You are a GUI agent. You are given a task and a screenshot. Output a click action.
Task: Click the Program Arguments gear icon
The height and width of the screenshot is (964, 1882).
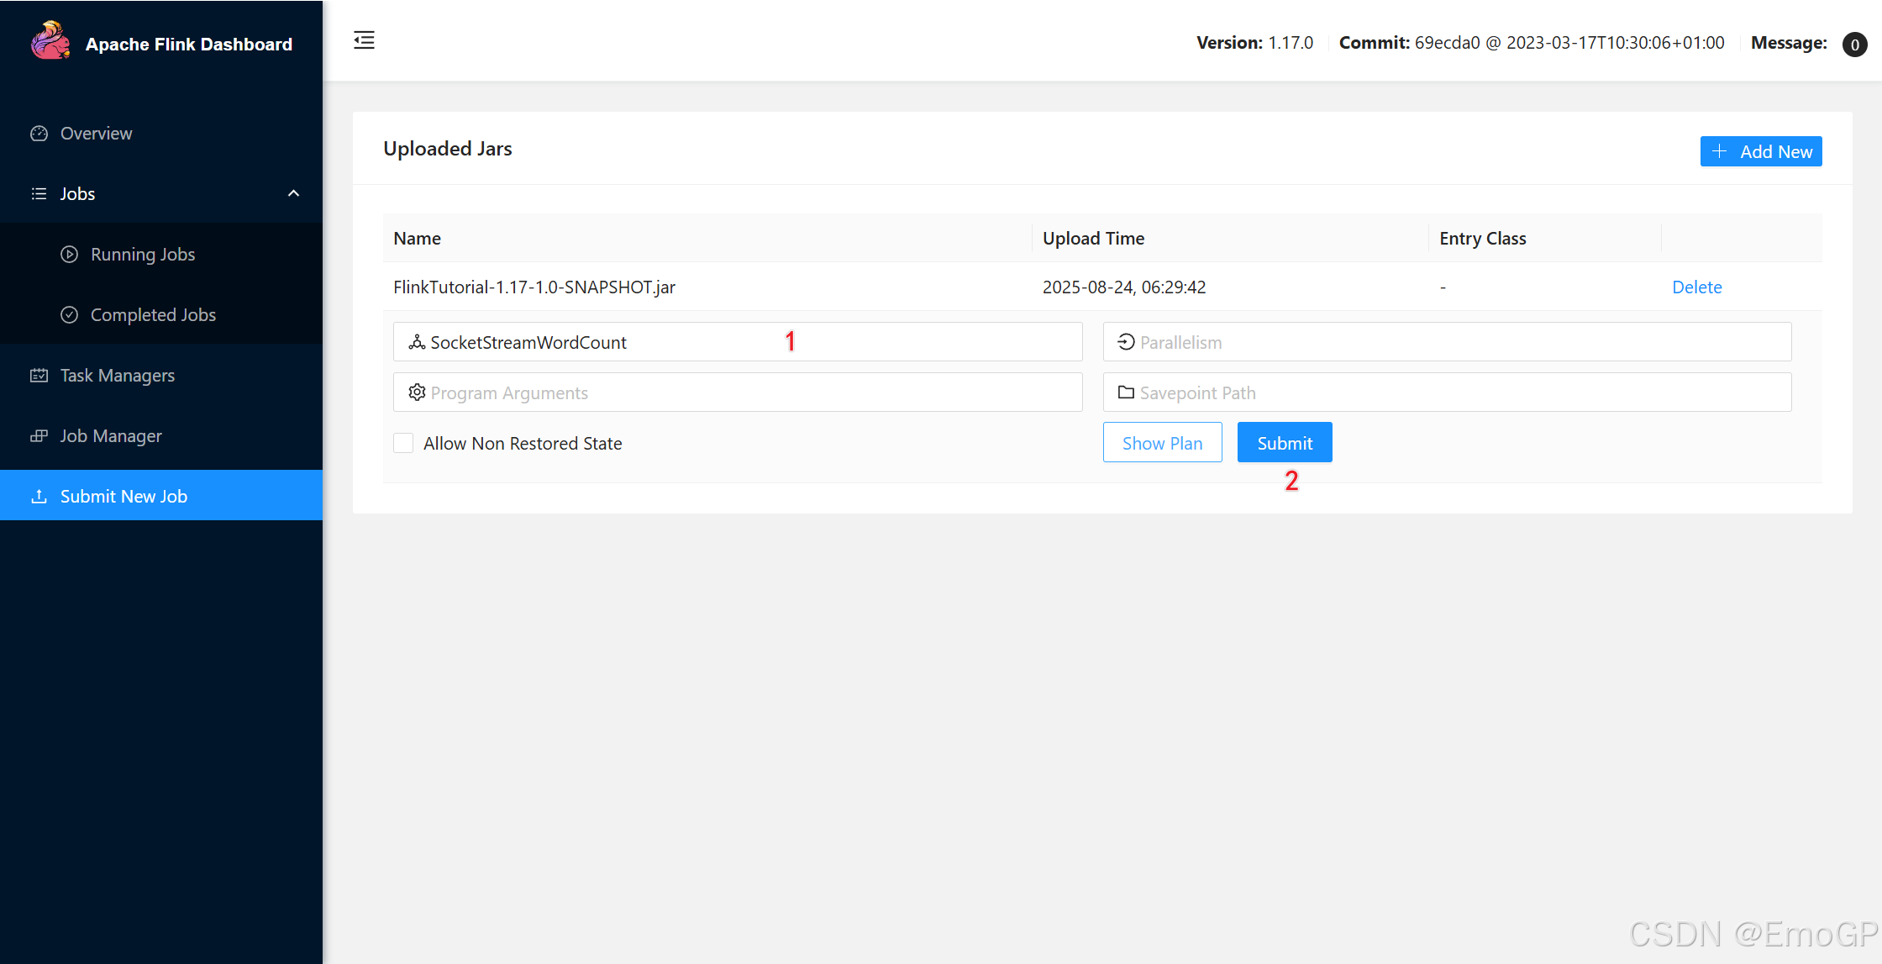tap(417, 392)
